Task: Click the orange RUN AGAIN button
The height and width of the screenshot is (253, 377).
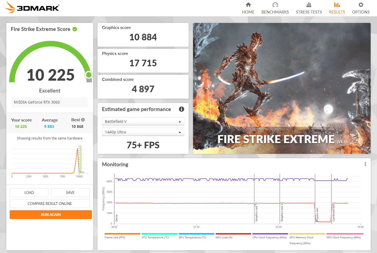Action: [51, 215]
